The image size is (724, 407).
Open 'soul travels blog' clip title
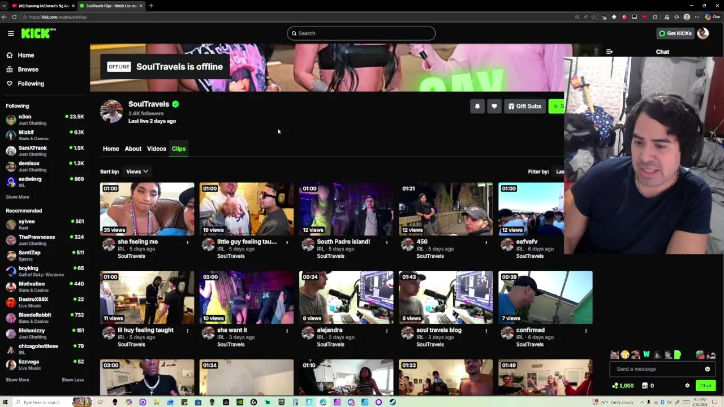(439, 330)
